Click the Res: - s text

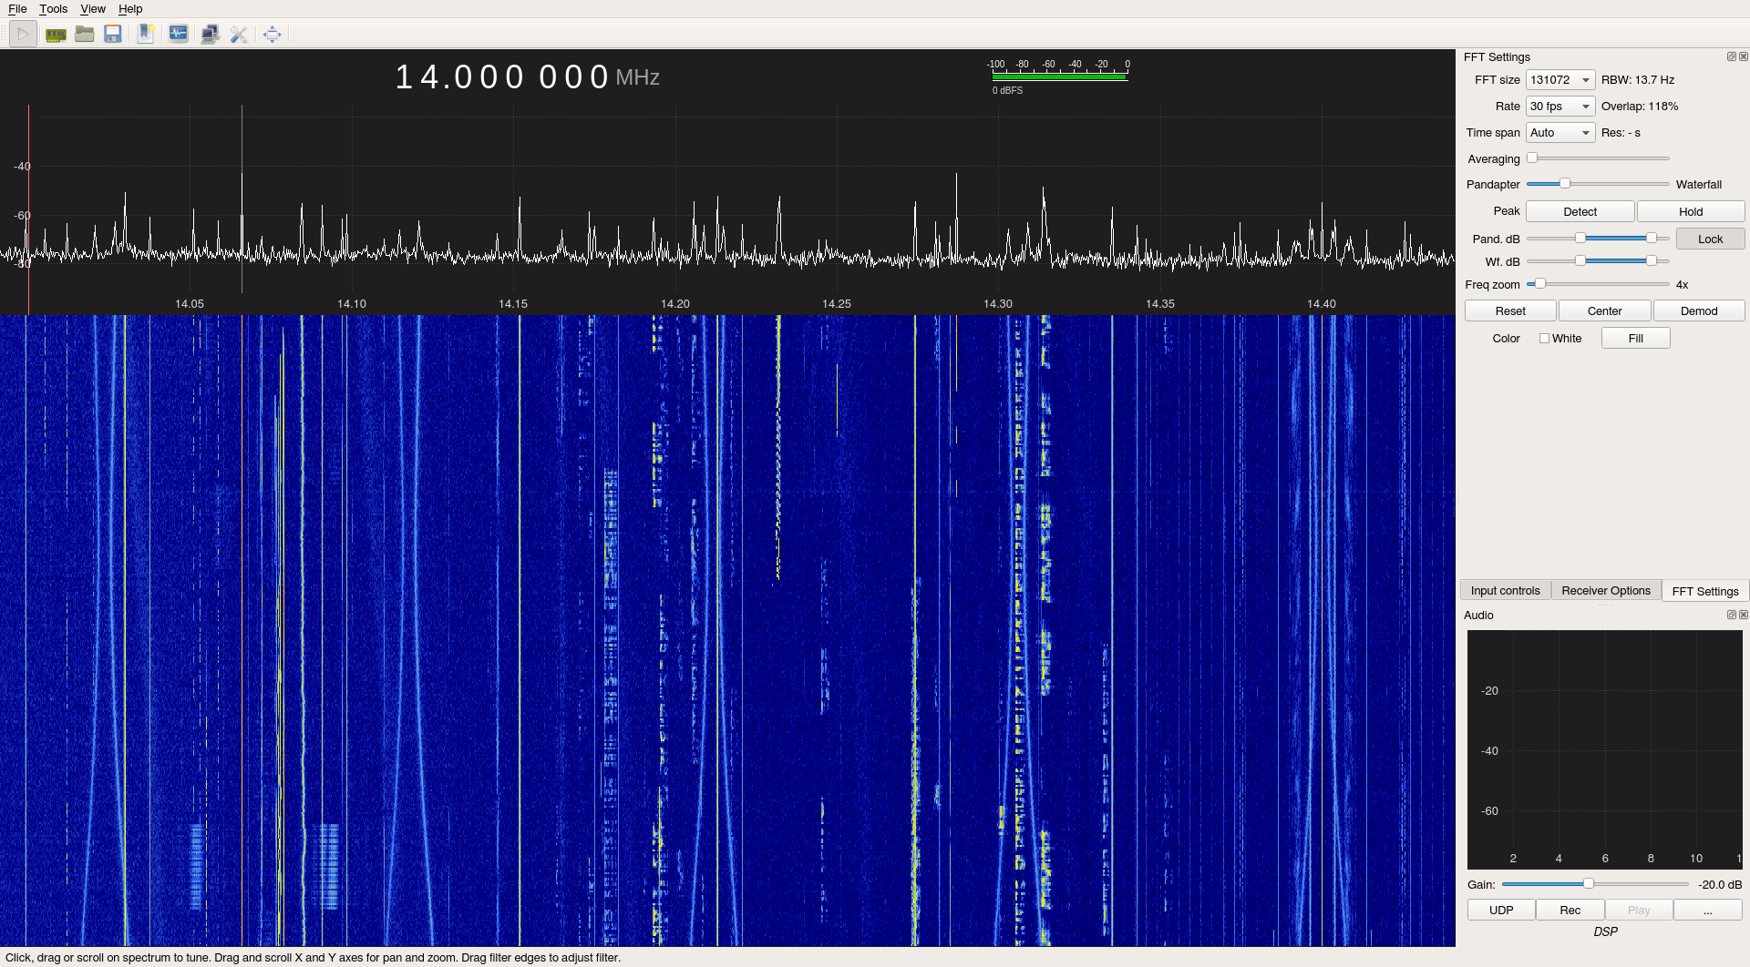coord(1621,133)
